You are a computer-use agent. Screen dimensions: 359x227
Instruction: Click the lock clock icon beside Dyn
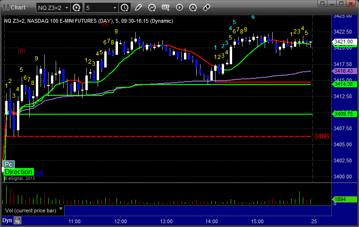tap(17, 220)
